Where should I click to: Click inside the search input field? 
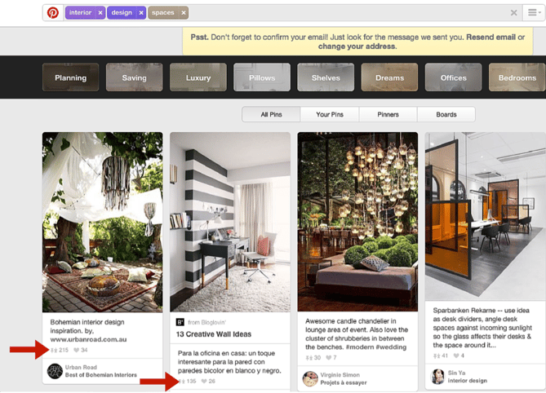[x=348, y=13]
